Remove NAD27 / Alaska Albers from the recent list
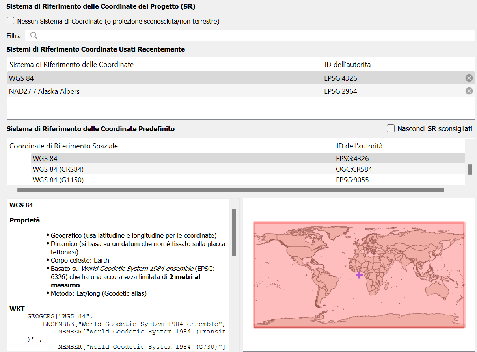Screen dimensions: 477x352 point(469,91)
